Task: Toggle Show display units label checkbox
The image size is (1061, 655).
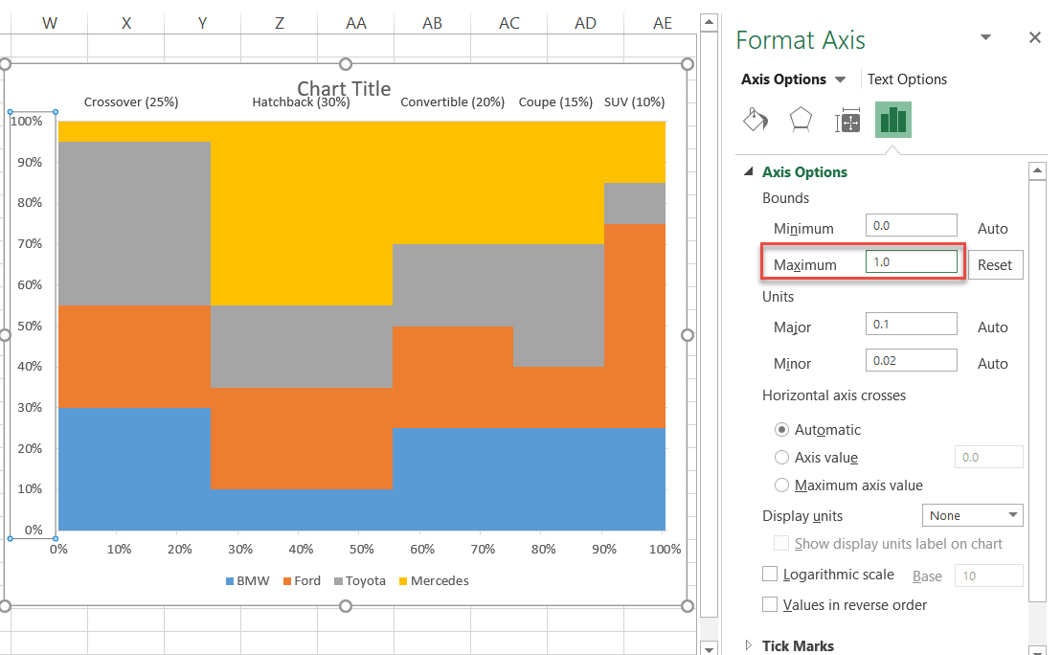Action: (x=780, y=543)
